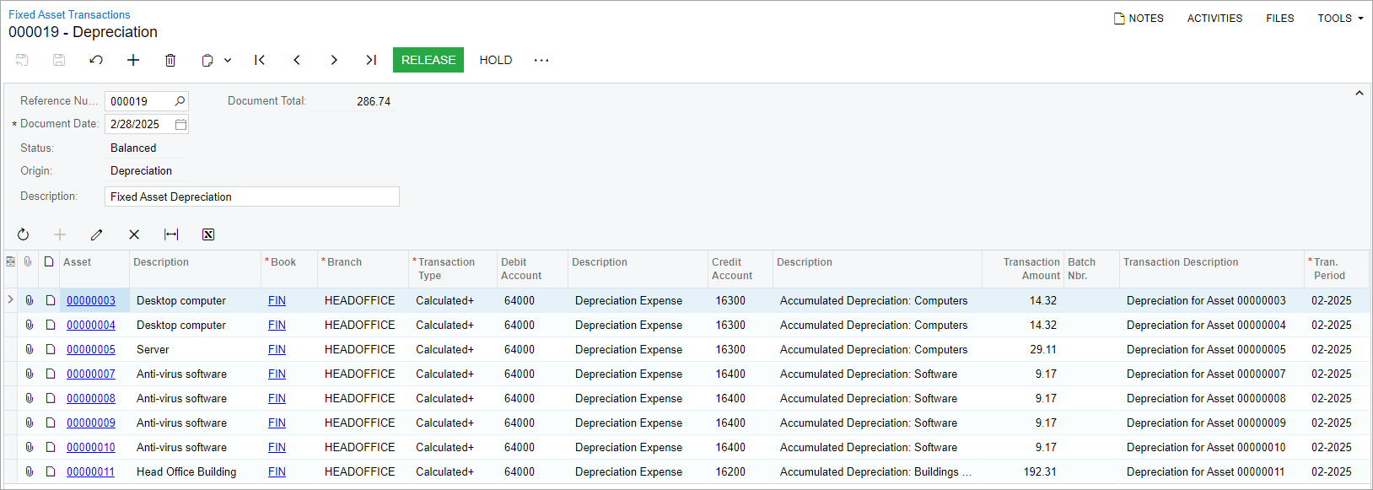Click the green Release button
This screenshot has height=490, width=1373.
click(428, 60)
